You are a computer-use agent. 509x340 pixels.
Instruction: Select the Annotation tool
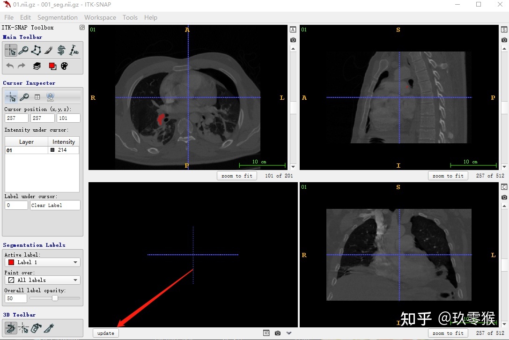pyautogui.click(x=74, y=50)
